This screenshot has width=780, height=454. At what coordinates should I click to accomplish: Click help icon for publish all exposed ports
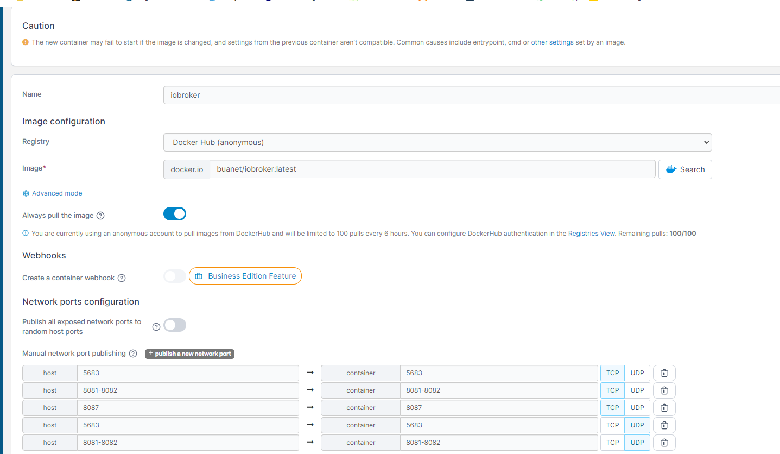click(x=156, y=327)
